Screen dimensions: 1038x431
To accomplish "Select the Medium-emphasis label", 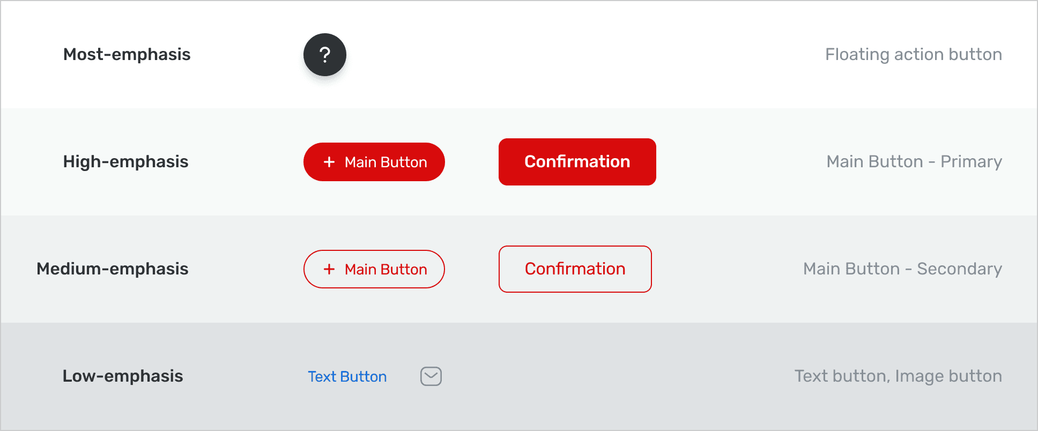I will (113, 269).
